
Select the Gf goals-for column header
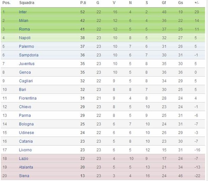coord(164,3)
